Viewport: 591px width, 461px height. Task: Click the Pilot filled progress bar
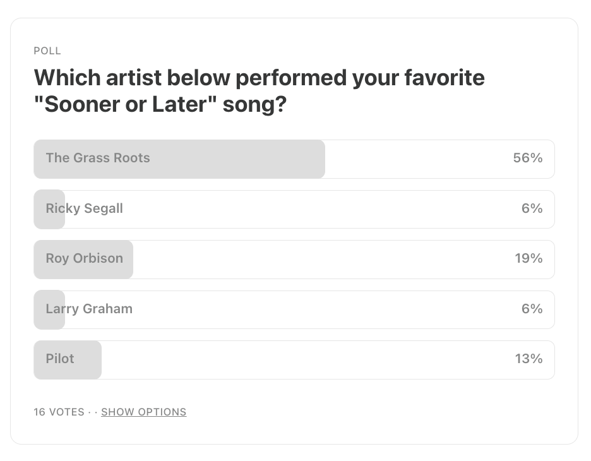[x=68, y=359]
